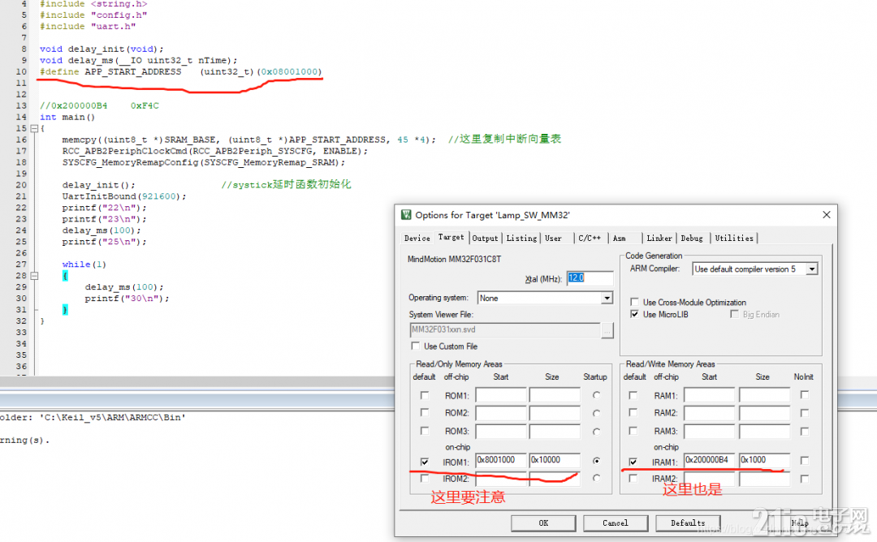The image size is (877, 542).
Task: Collapse while loop fold at line 28
Action: (x=34, y=276)
